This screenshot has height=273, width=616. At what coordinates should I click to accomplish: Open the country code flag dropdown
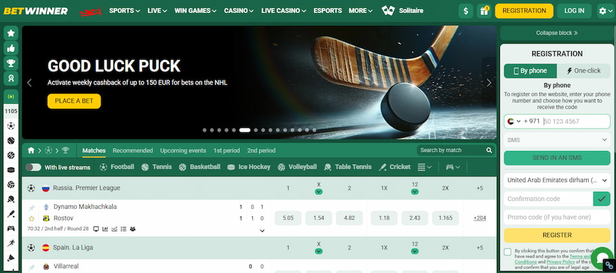(x=514, y=121)
